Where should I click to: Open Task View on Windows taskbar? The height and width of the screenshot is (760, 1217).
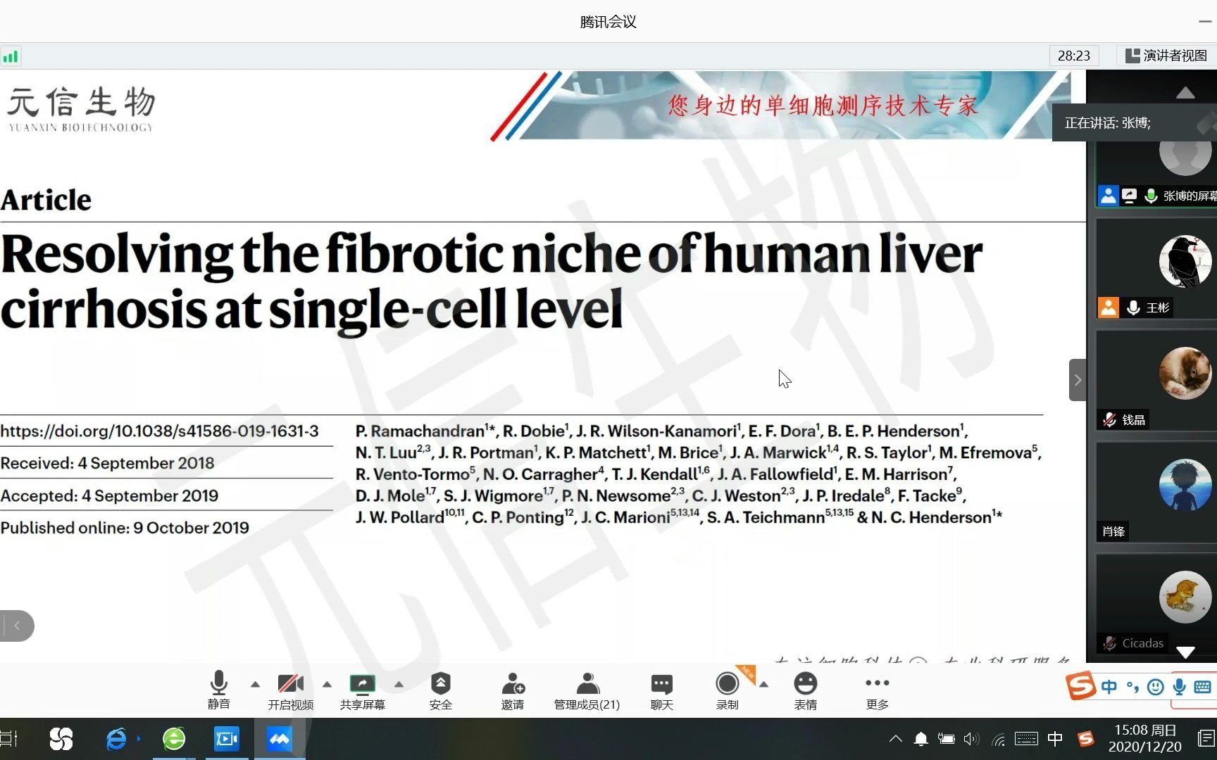point(8,739)
